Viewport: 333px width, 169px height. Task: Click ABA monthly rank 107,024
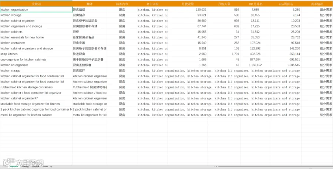pos(256,43)
